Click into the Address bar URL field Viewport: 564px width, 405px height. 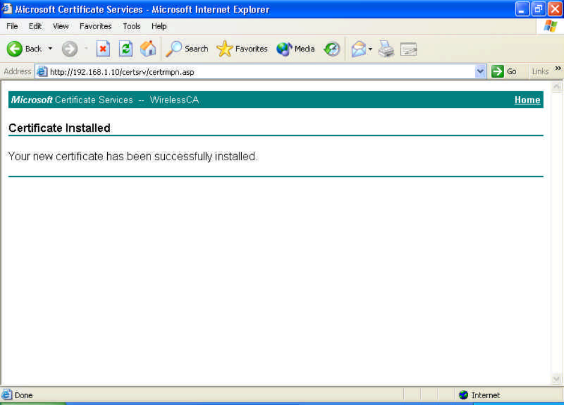point(261,72)
